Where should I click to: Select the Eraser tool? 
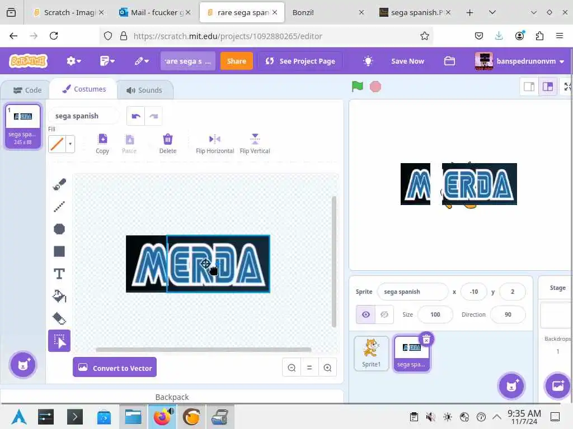tap(59, 318)
